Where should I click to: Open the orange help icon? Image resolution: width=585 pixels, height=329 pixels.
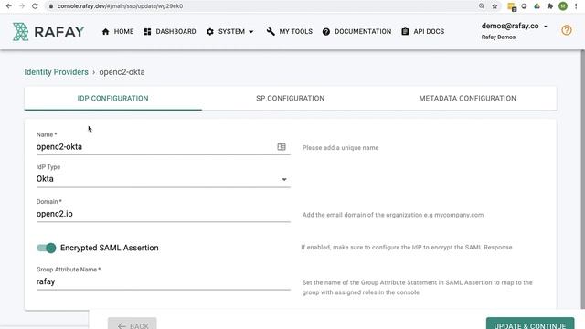pos(567,30)
